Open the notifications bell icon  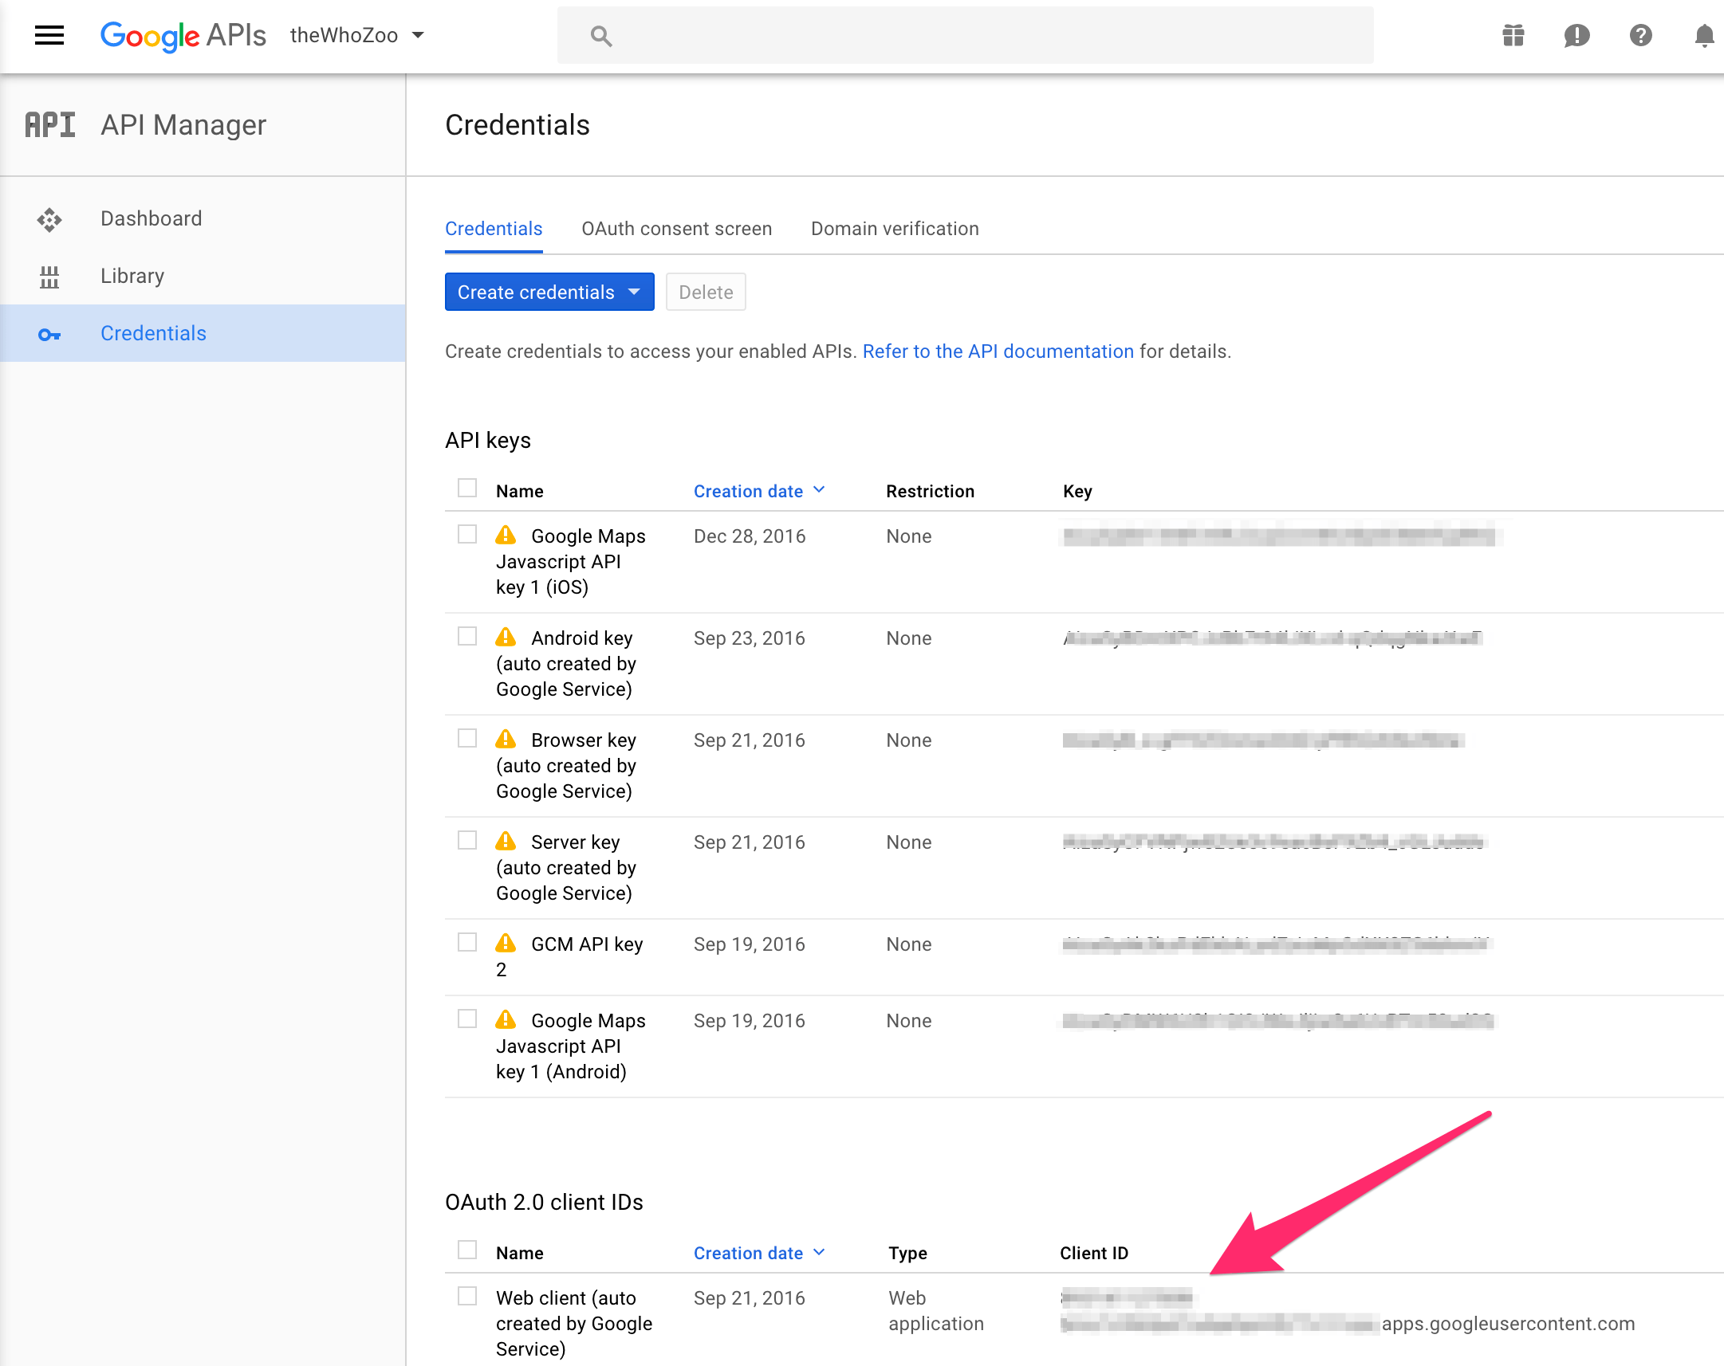(1705, 36)
